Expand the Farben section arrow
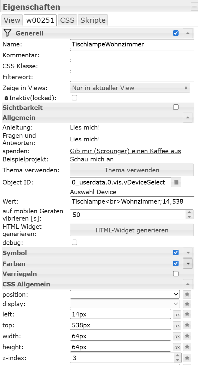This screenshot has width=198, height=365. [188, 264]
